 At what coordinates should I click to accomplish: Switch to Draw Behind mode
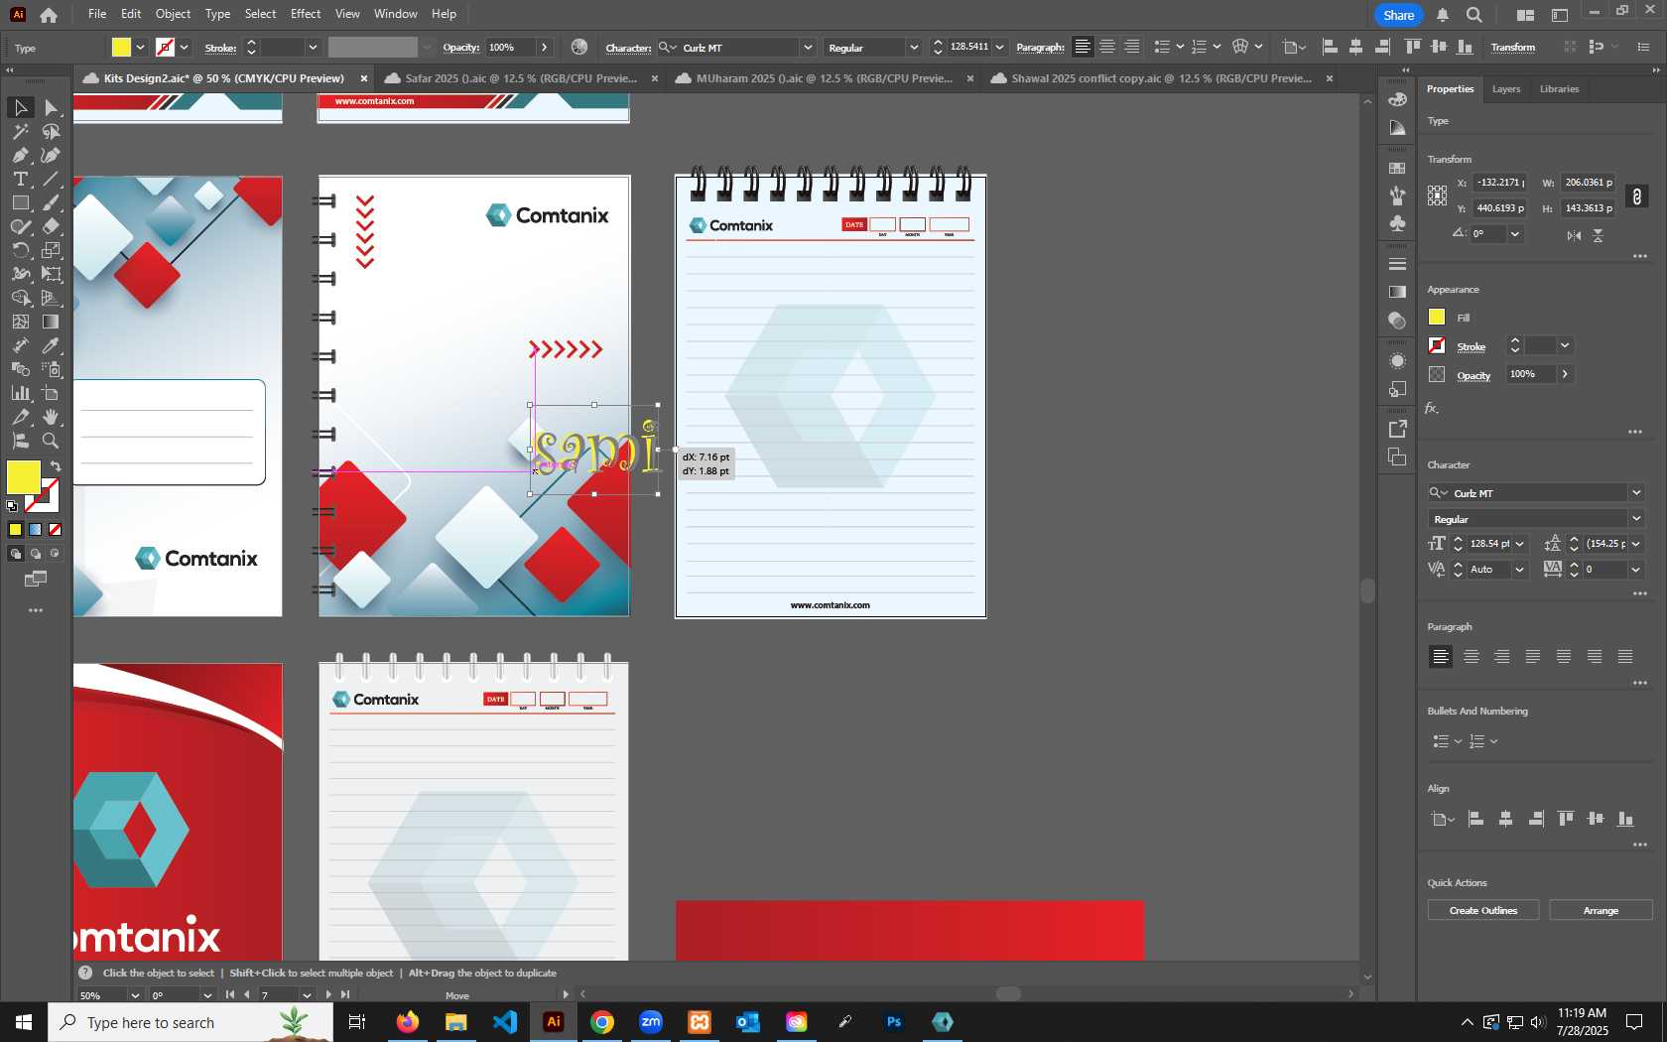click(x=36, y=554)
